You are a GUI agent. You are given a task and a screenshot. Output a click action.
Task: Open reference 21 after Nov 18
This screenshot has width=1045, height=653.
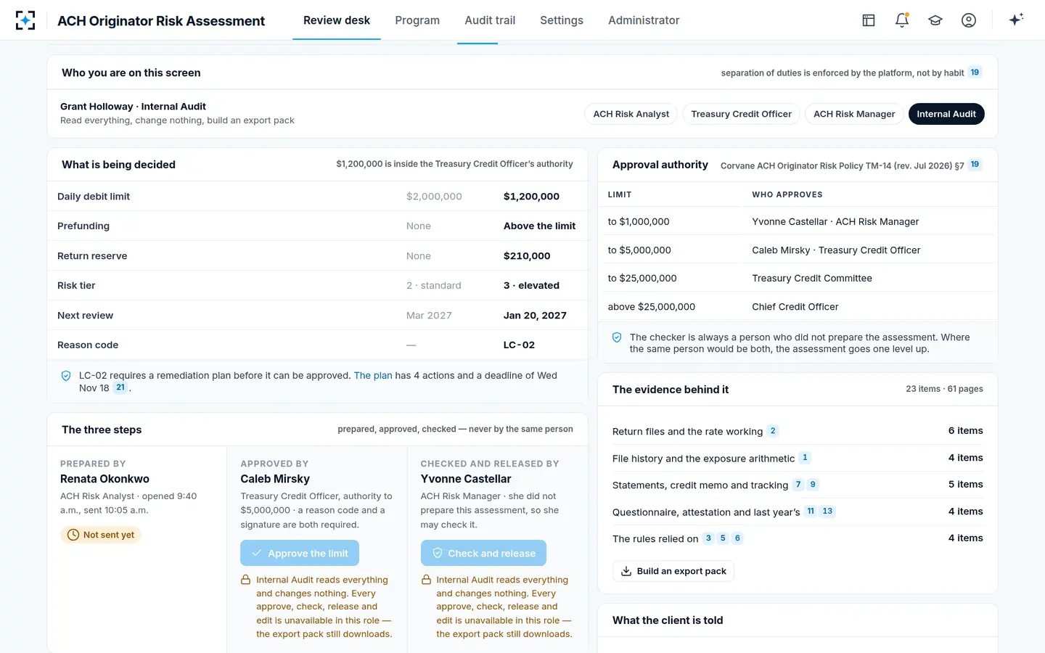pos(120,387)
